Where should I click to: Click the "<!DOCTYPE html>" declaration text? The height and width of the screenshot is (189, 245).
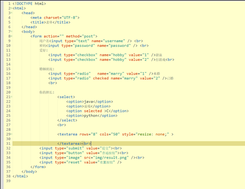point(29,4)
